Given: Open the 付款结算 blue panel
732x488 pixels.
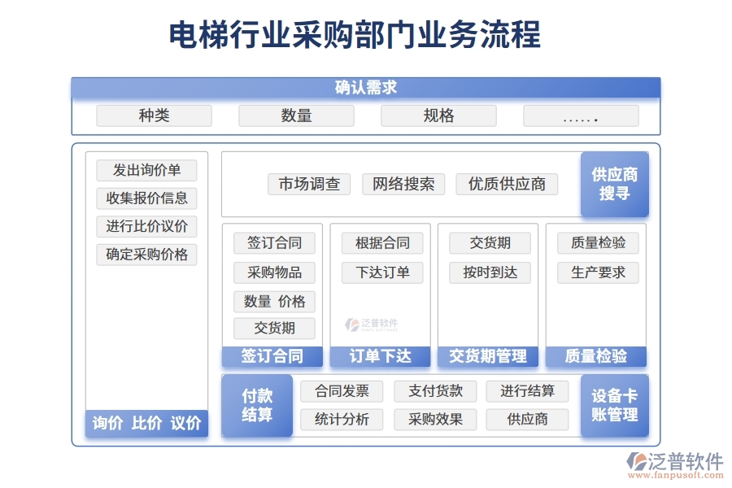Looking at the screenshot, I should tap(257, 405).
